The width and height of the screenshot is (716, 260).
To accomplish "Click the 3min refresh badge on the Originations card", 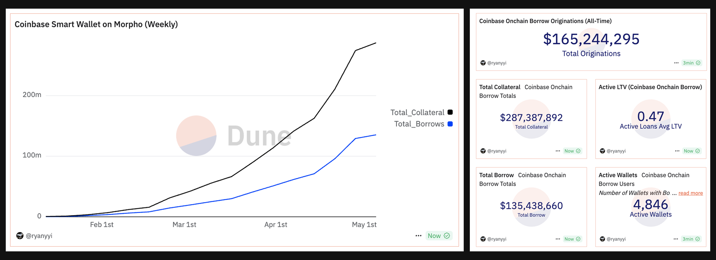I will point(691,63).
